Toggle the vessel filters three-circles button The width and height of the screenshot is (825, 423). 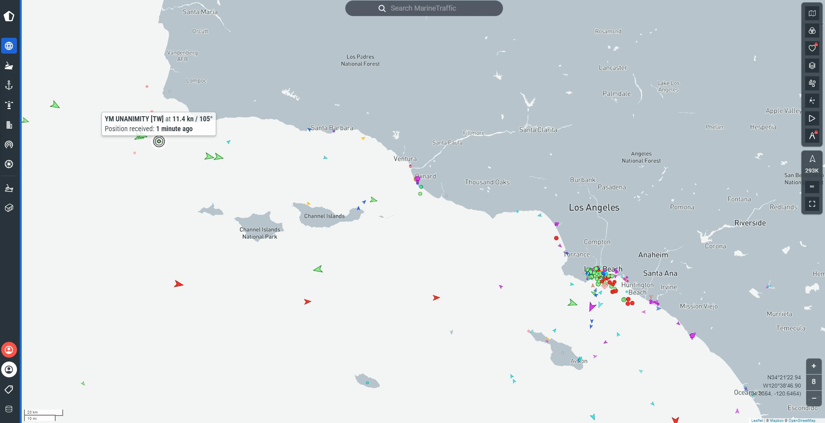point(812,31)
